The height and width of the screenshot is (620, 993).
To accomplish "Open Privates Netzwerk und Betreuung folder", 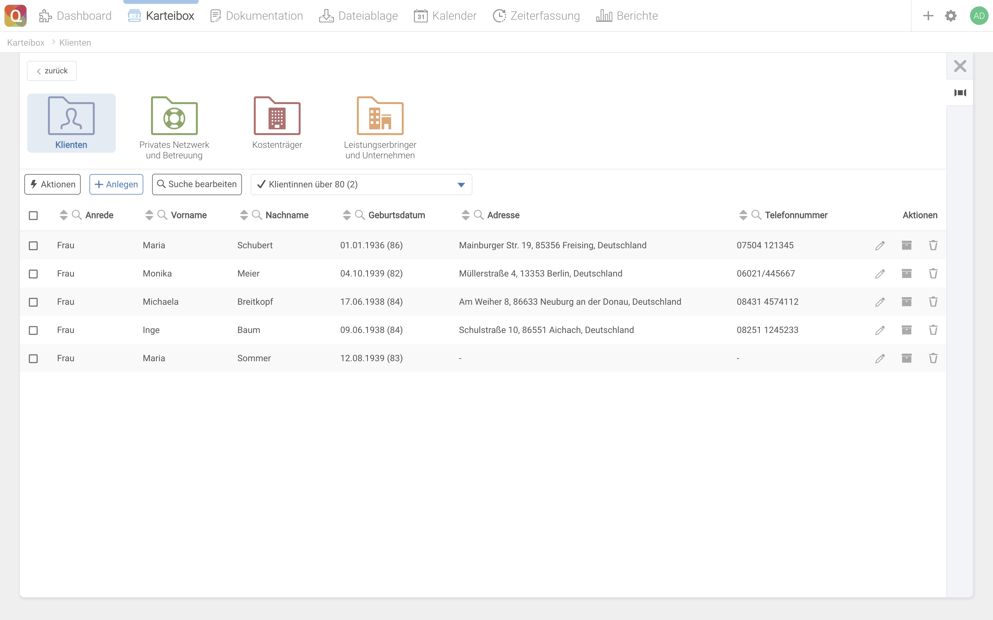I will 174,127.
